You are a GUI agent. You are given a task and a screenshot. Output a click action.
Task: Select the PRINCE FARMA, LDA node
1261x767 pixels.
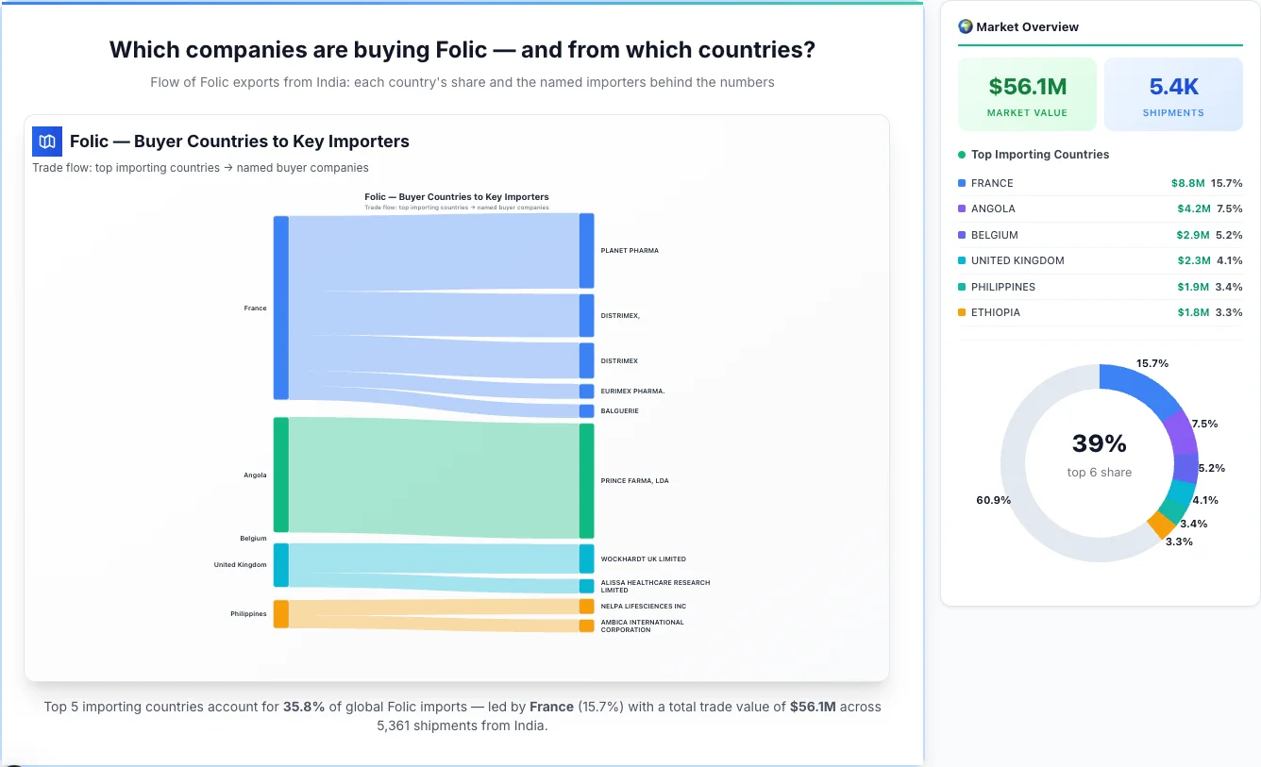586,479
